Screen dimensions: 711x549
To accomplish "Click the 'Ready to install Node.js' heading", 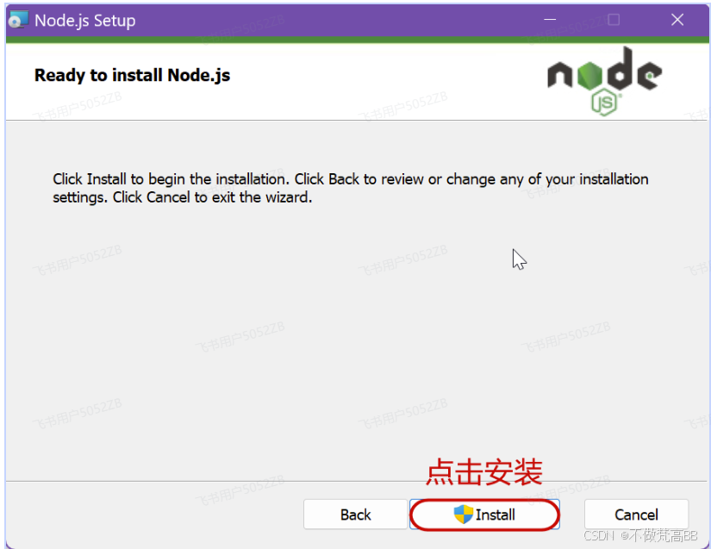I will (x=133, y=75).
